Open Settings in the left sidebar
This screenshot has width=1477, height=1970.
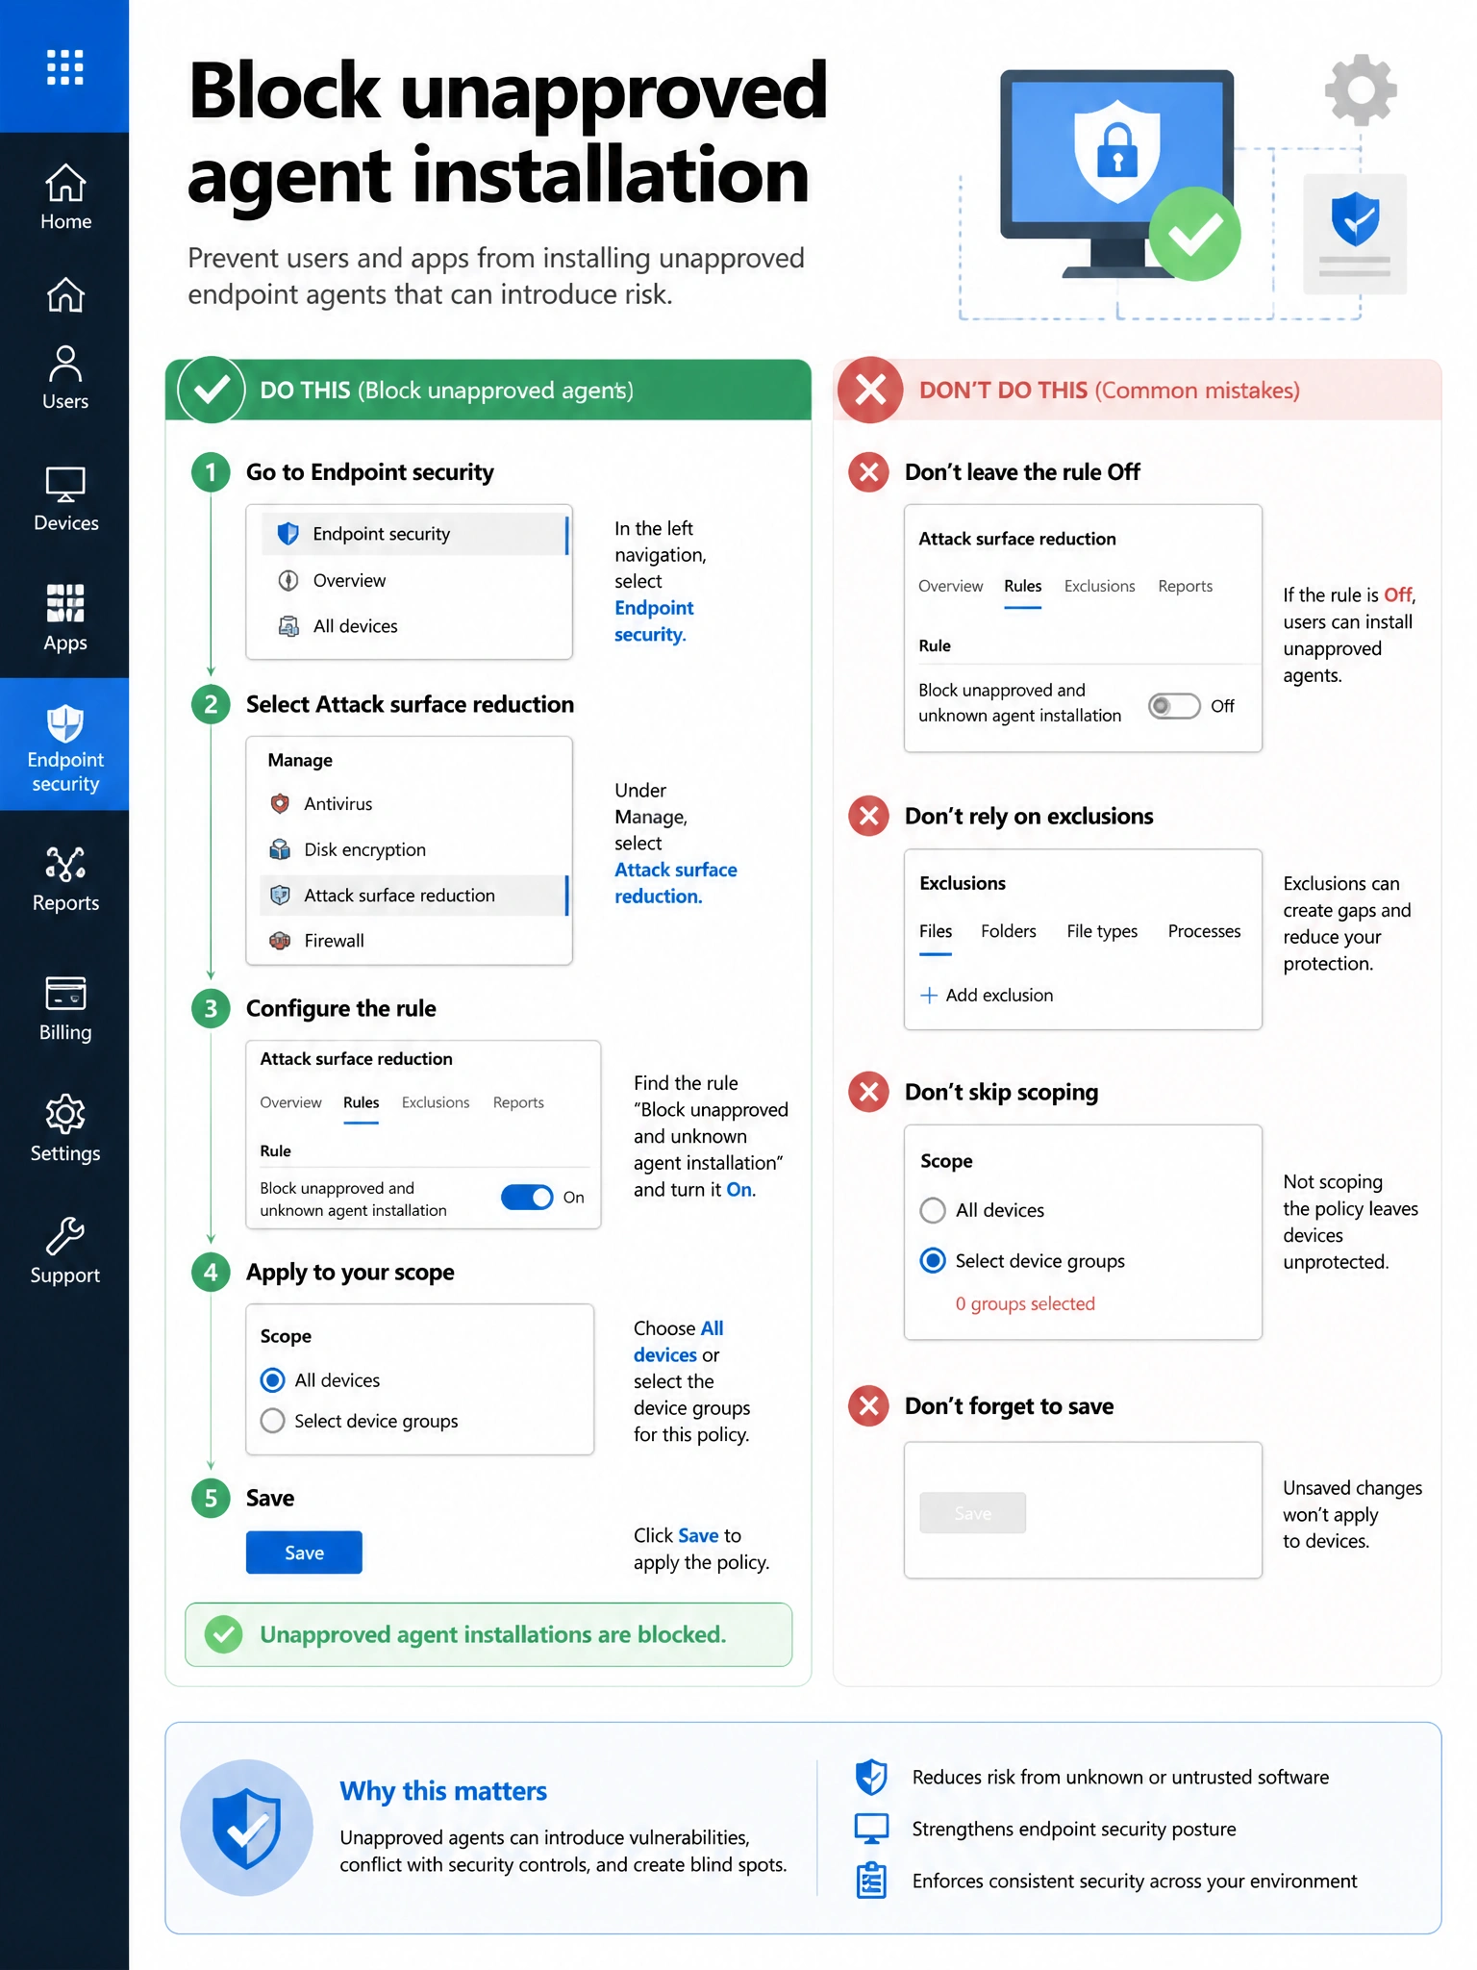pyautogui.click(x=65, y=1129)
